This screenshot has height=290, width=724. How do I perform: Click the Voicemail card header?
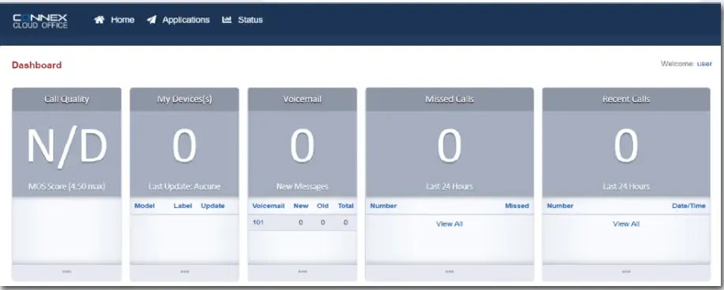302,100
